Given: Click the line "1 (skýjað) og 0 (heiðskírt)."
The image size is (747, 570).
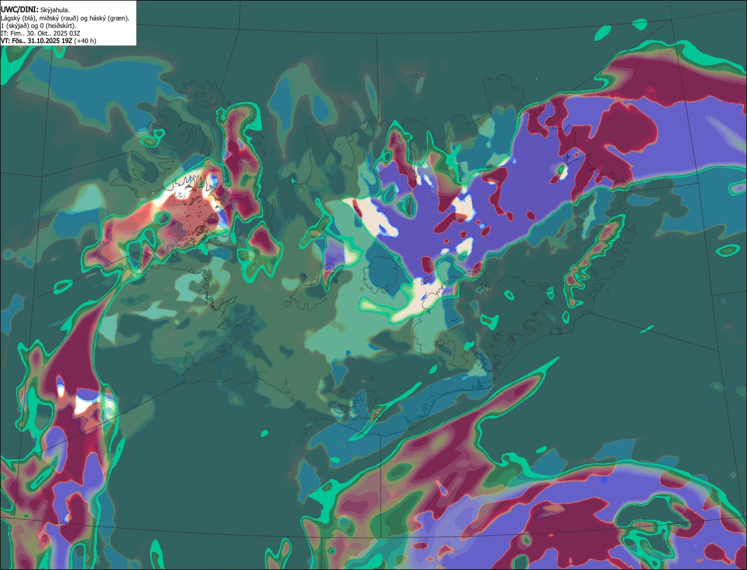Looking at the screenshot, I should (39, 26).
